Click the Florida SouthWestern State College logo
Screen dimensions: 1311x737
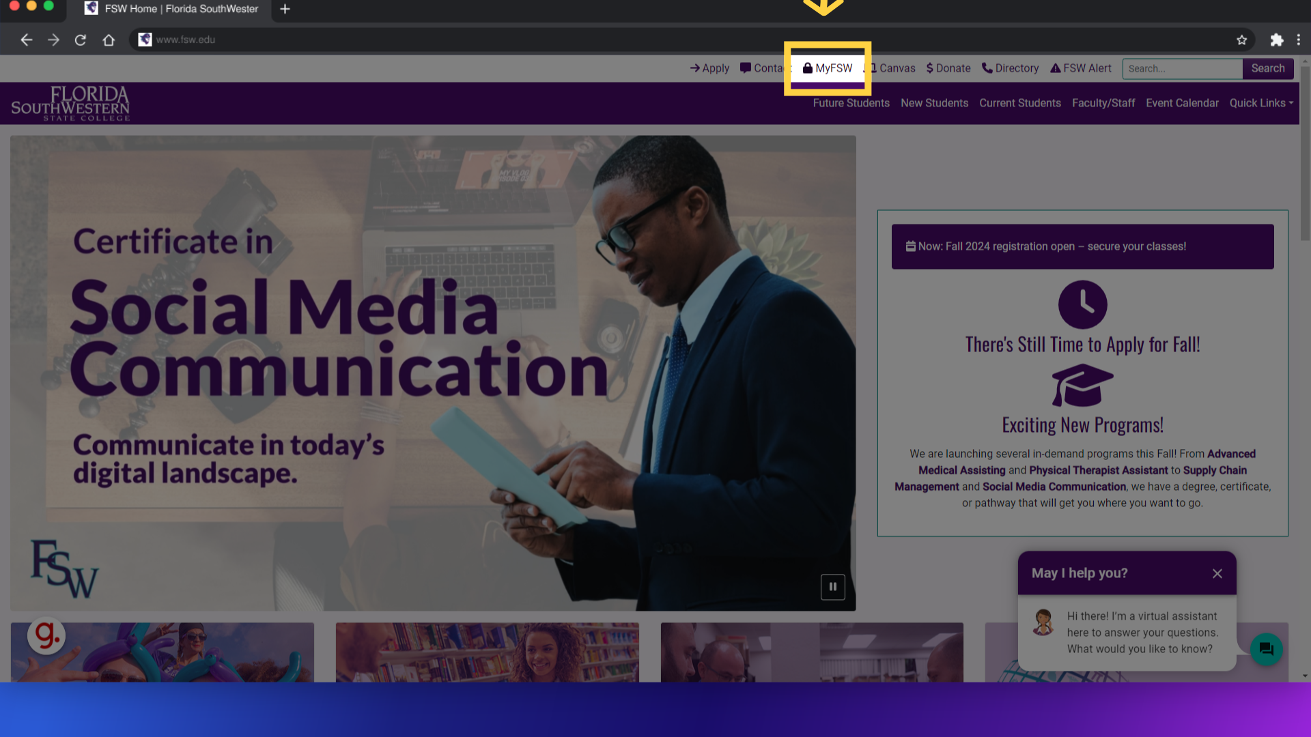click(70, 103)
